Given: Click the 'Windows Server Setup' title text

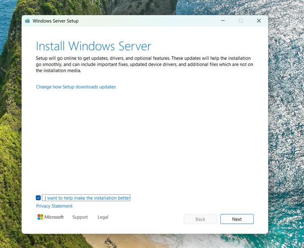Looking at the screenshot, I should click(x=55, y=21).
